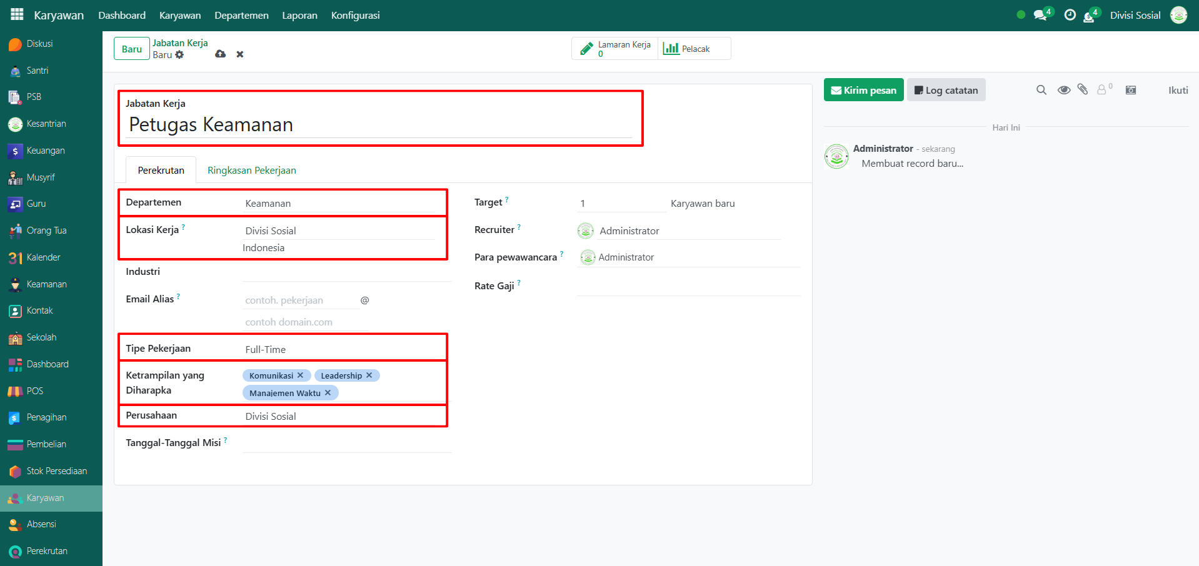1199x566 pixels.
Task: Remove the Leadership skill tag
Action: [369, 375]
